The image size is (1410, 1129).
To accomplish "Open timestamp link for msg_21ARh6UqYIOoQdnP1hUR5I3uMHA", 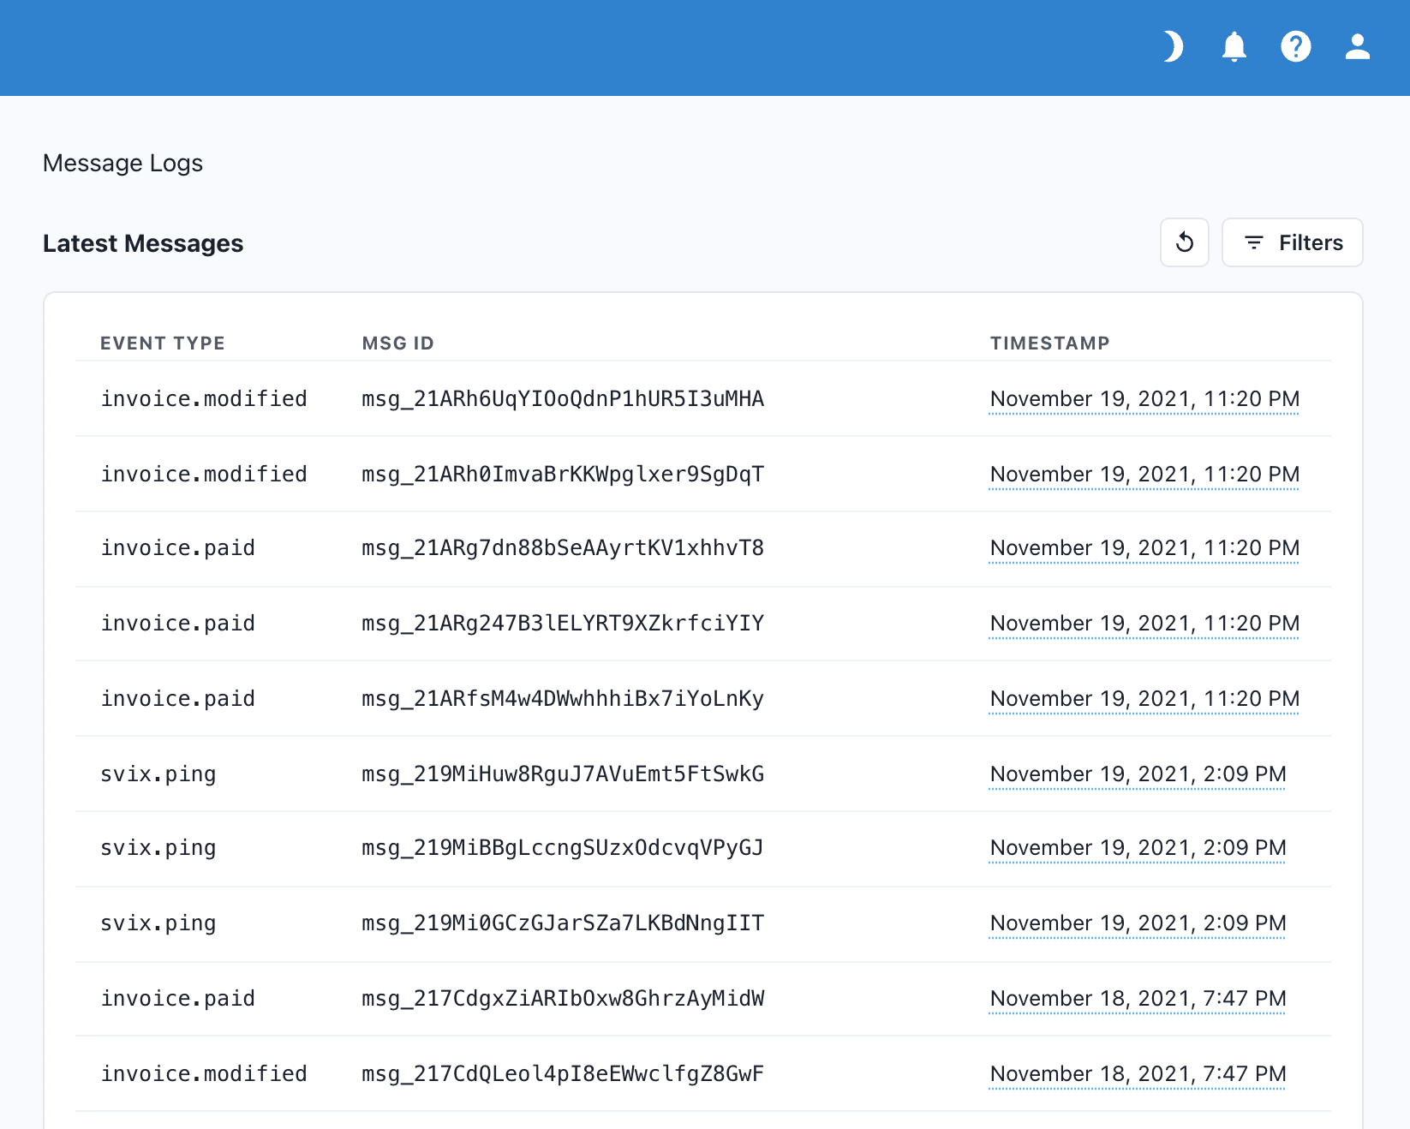I will coord(1144,398).
